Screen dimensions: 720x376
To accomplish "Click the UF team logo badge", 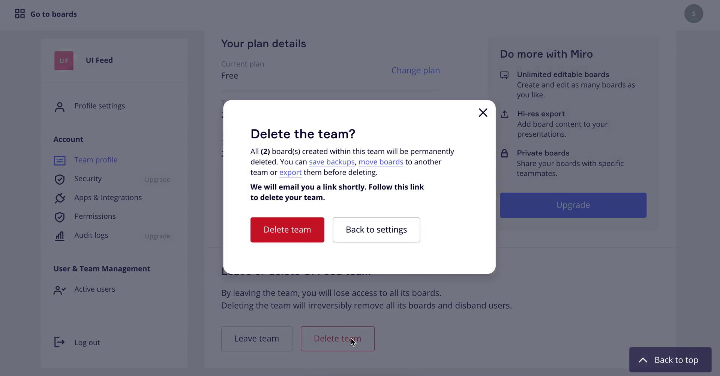I will pos(64,61).
